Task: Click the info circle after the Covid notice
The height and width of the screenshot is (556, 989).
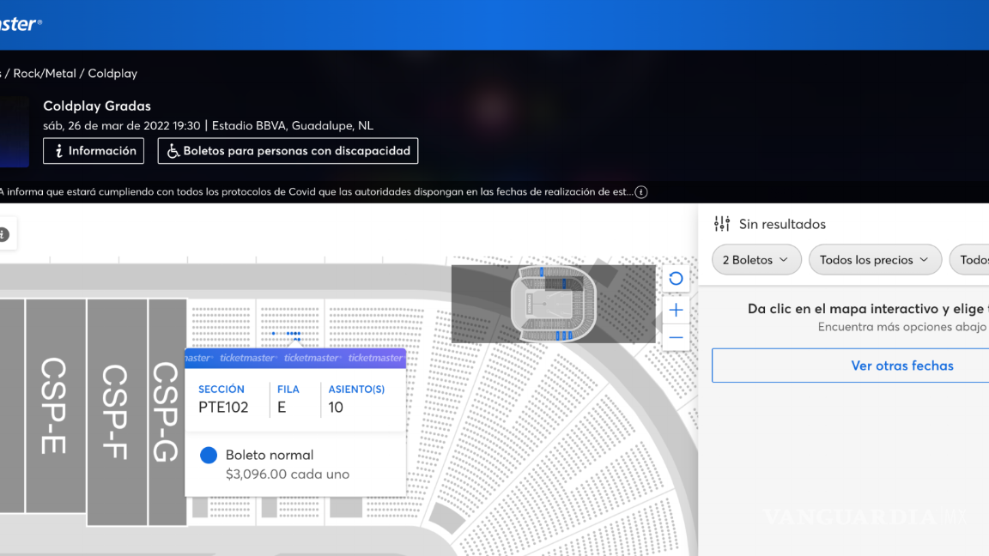Action: click(640, 191)
